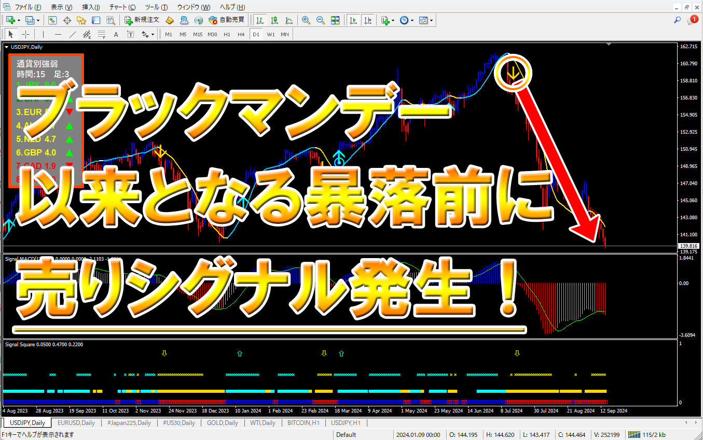The image size is (703, 440).
Task: Select the equidistant channel tool
Action: point(87,35)
